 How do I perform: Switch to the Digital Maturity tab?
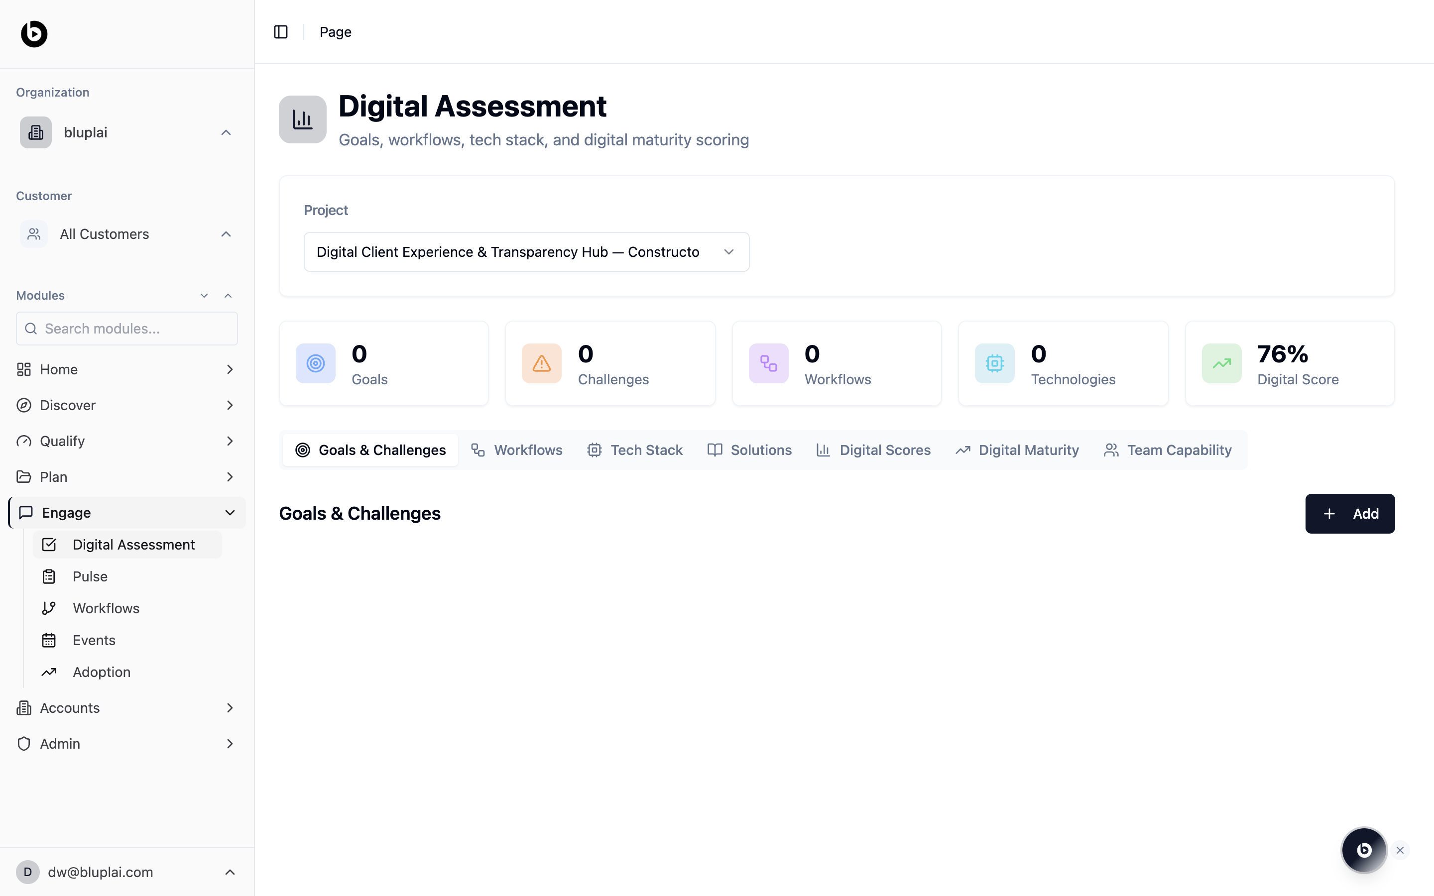(x=1017, y=450)
